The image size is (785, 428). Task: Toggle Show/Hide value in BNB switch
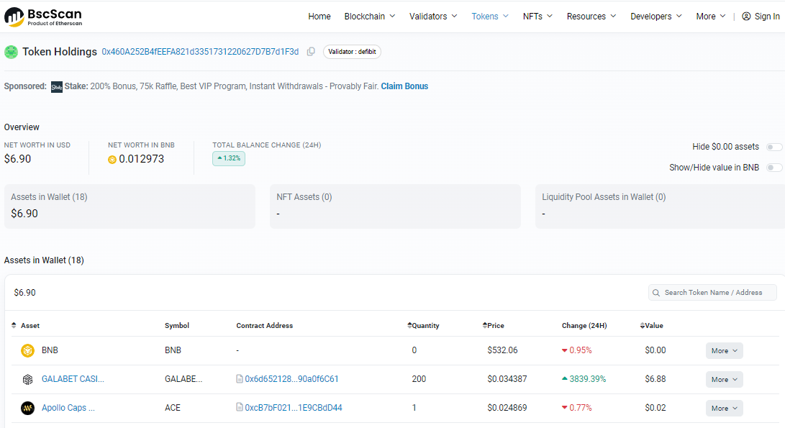click(773, 168)
